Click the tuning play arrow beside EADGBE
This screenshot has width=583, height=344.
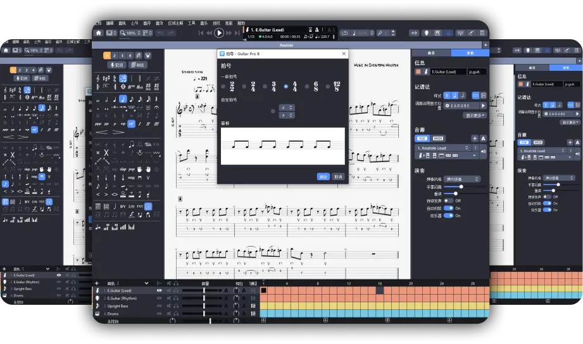483,106
